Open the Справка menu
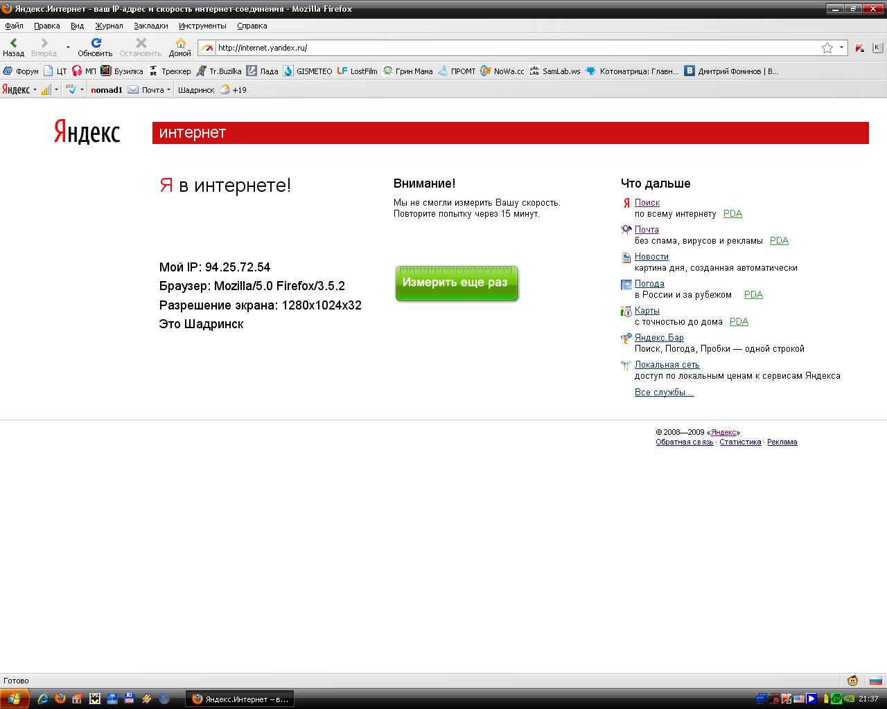The height and width of the screenshot is (709, 887). pyautogui.click(x=252, y=26)
